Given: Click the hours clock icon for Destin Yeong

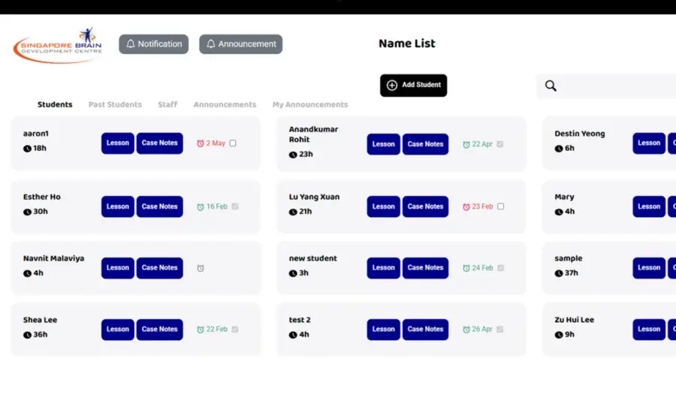Looking at the screenshot, I should tap(559, 149).
